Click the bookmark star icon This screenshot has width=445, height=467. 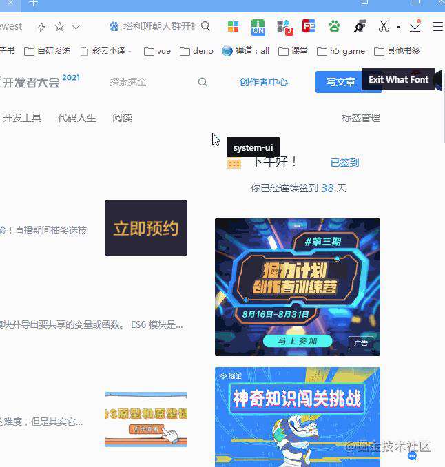click(x=59, y=27)
